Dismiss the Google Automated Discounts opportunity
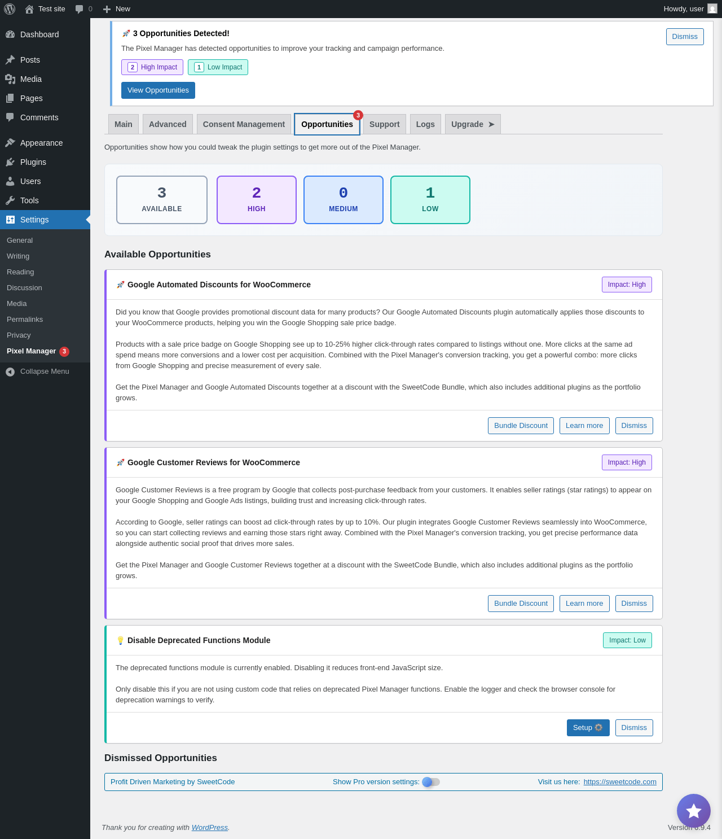This screenshot has width=722, height=839. [634, 426]
